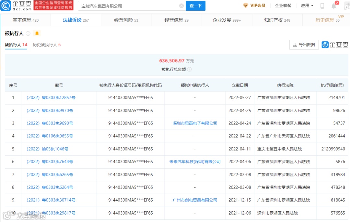Open the notification bell with red badge
Image resolution: width=350 pixels, height=222 pixels.
click(x=334, y=6)
